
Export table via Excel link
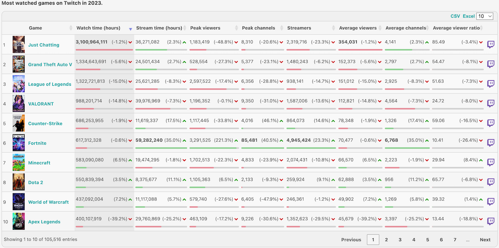(x=469, y=16)
